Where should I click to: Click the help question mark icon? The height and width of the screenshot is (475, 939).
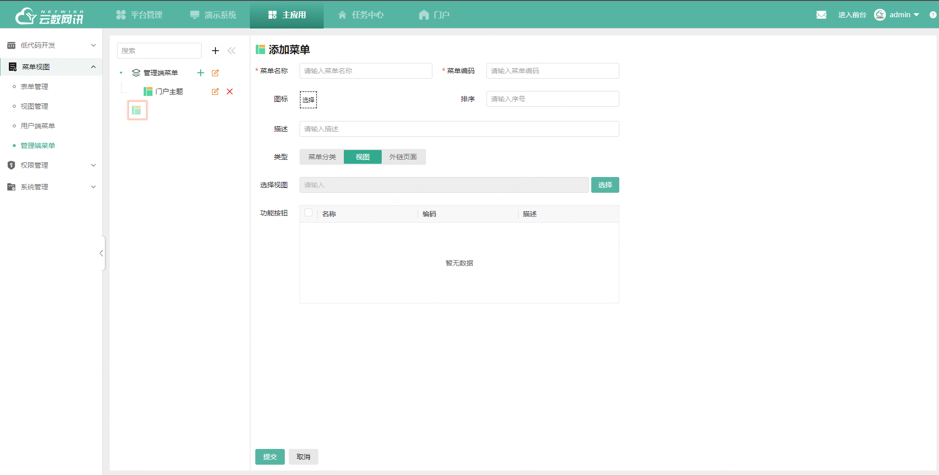tap(933, 15)
